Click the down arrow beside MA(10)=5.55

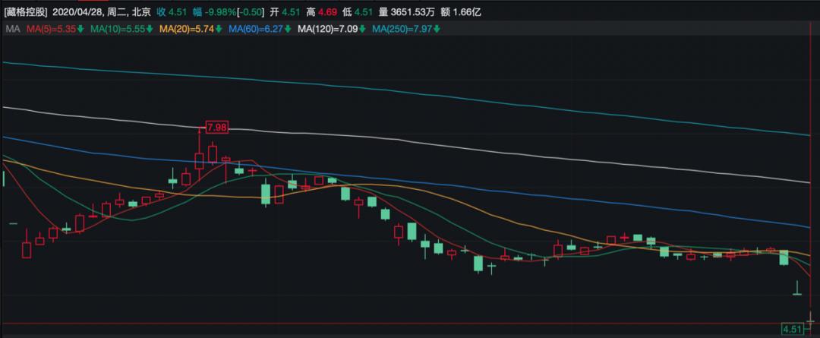150,30
